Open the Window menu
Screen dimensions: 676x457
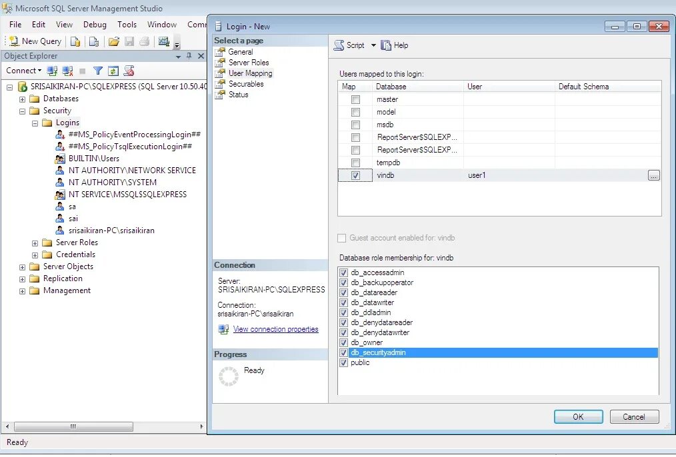pyautogui.click(x=162, y=25)
